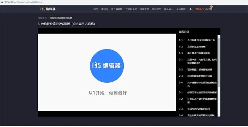Open the 小妖精 user account menu

[209, 9]
